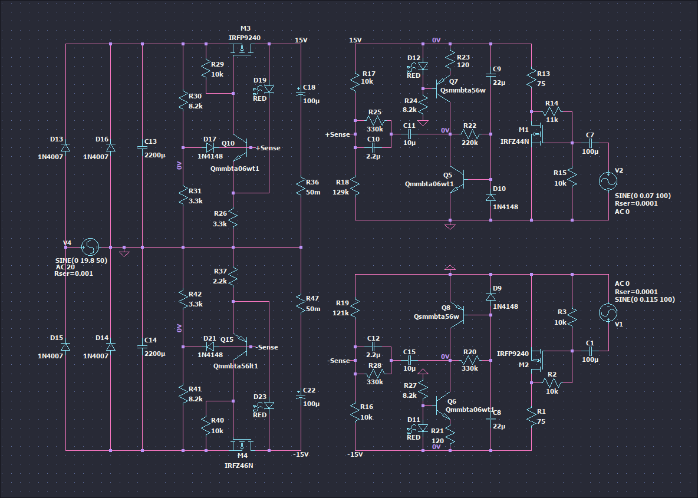Click the C13 2200µ capacitor symbol
The width and height of the screenshot is (698, 498).
pyautogui.click(x=143, y=147)
